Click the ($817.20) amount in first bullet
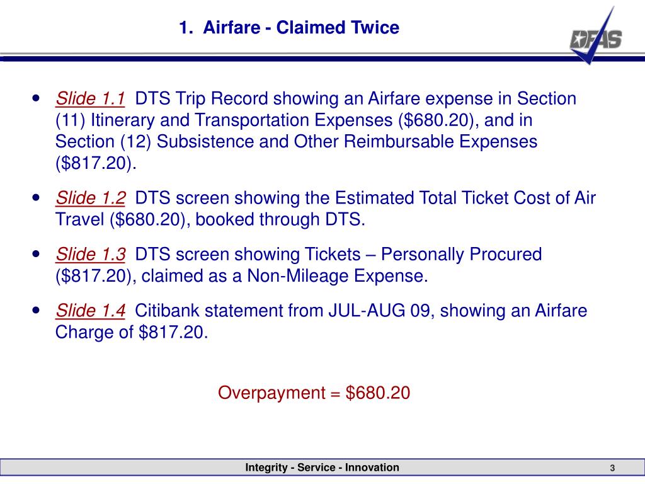The height and width of the screenshot is (484, 645). pyautogui.click(x=96, y=163)
